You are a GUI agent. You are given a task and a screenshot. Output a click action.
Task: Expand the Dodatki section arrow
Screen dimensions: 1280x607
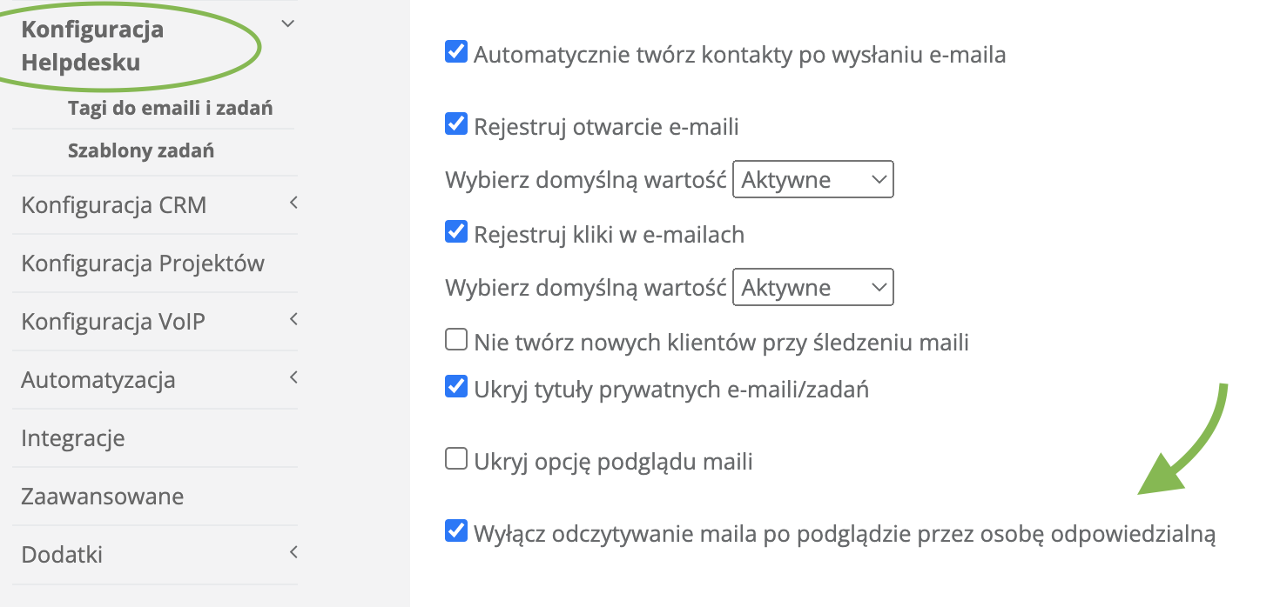(293, 552)
